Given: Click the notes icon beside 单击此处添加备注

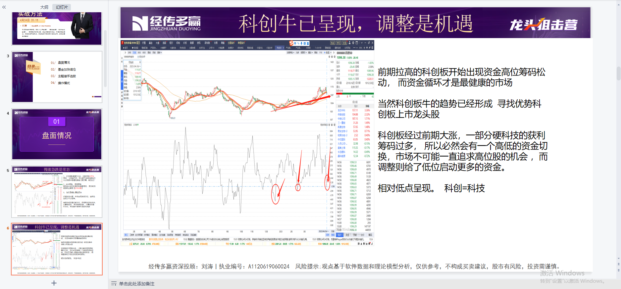Looking at the screenshot, I should (x=114, y=284).
